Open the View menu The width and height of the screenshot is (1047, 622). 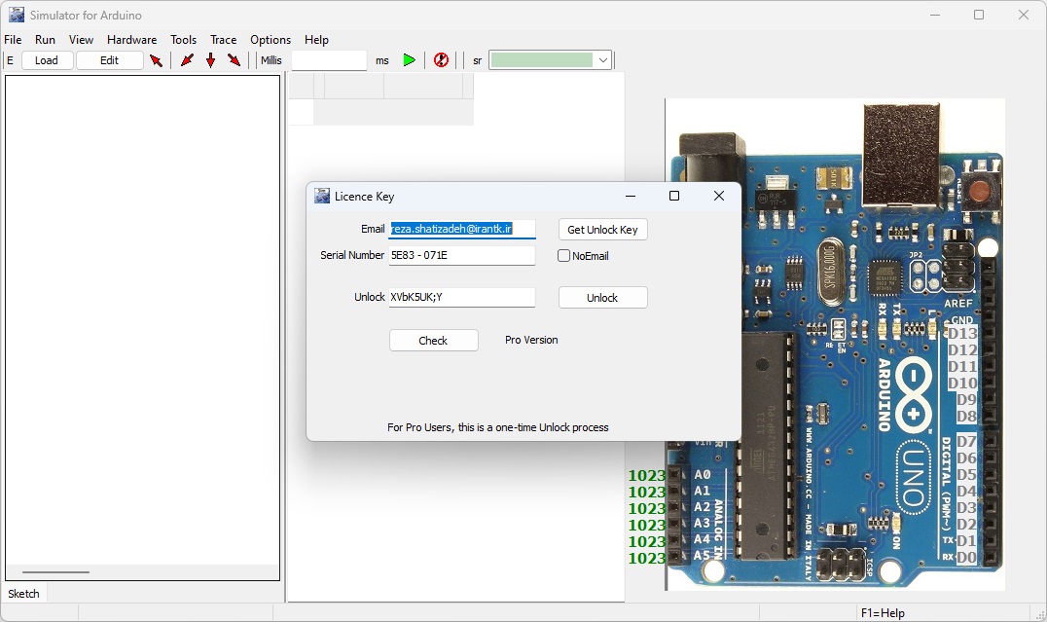click(81, 39)
